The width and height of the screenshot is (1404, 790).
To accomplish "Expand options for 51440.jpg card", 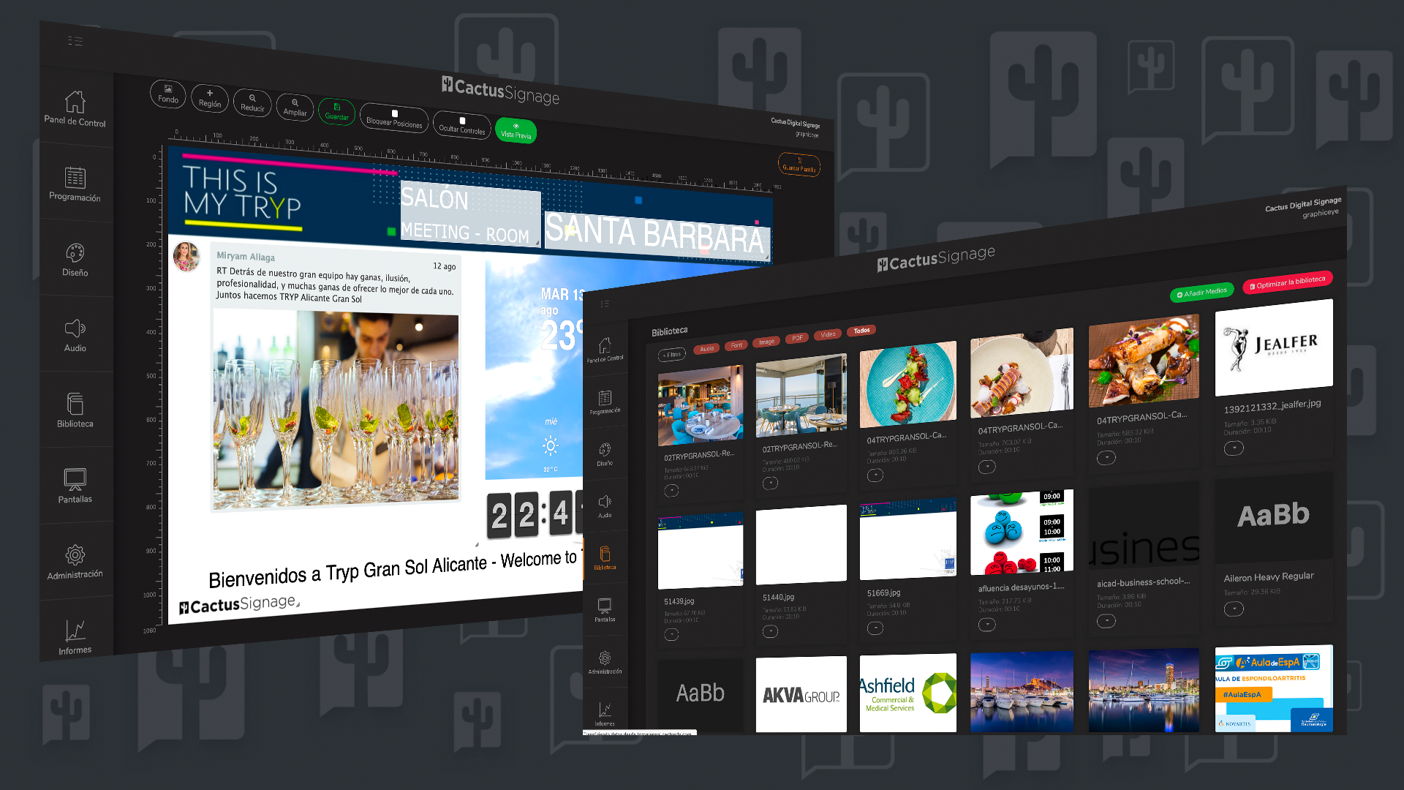I will (770, 631).
